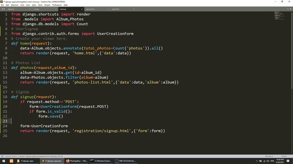Click the battery tray icon
293x164 pixels.
point(260,161)
